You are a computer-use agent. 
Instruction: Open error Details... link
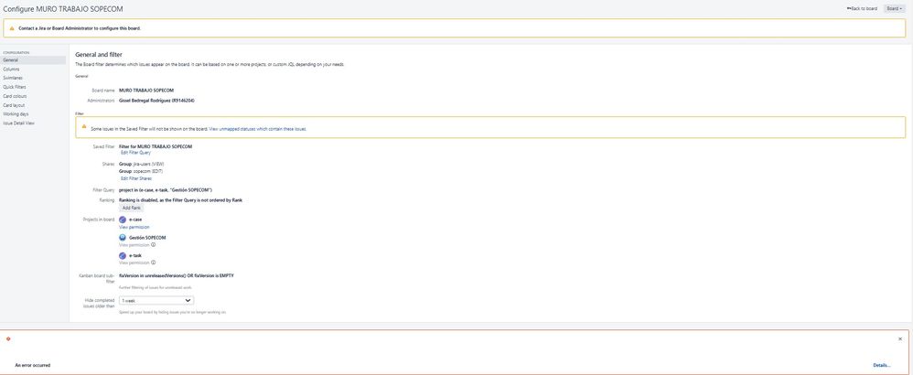[882, 365]
